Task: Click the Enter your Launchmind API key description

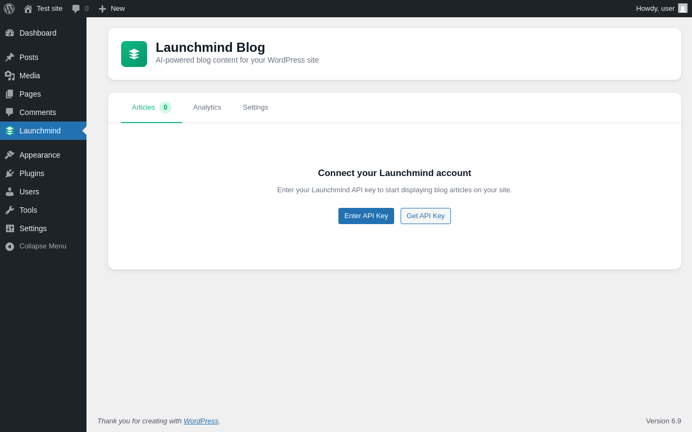Action: [395, 190]
